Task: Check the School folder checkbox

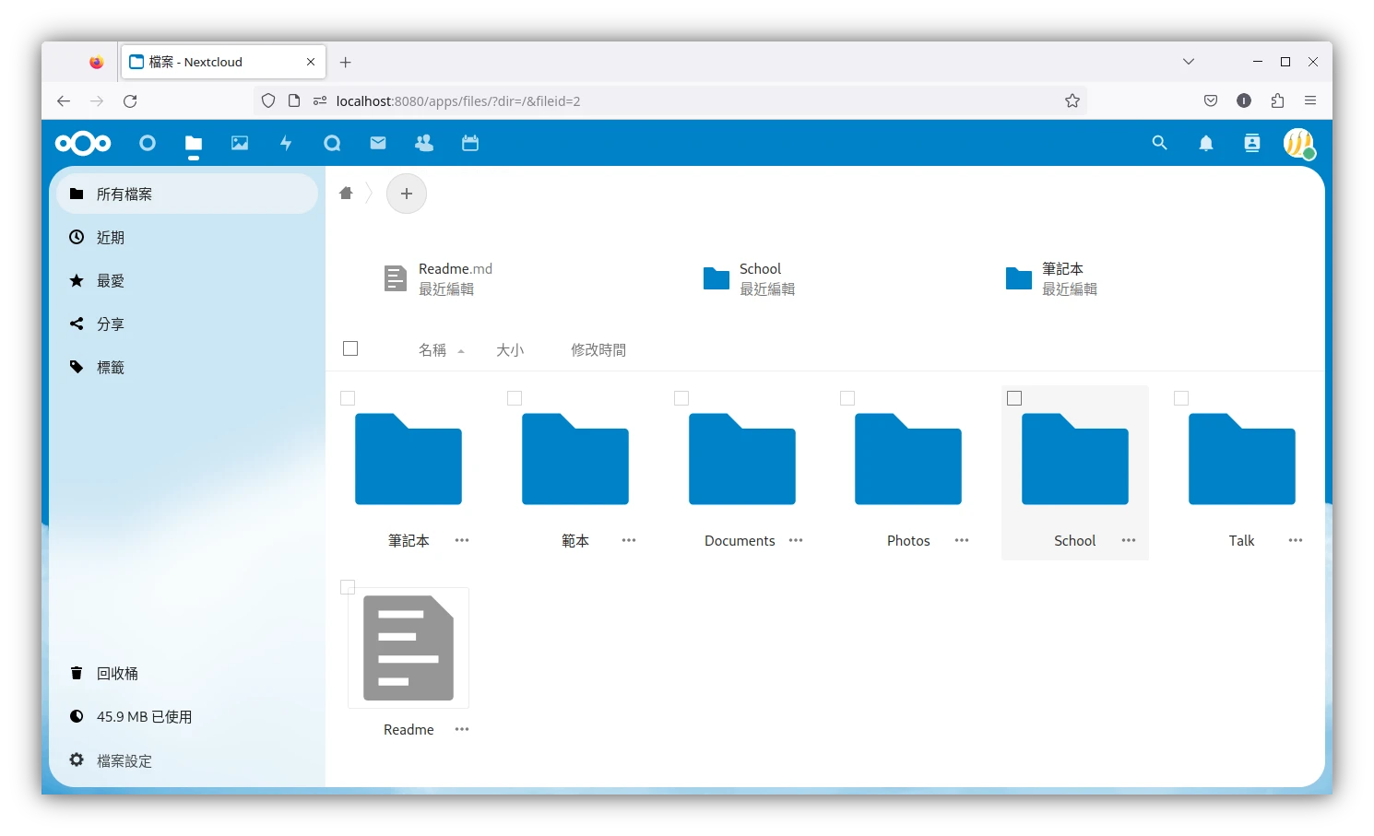Action: coord(1014,398)
